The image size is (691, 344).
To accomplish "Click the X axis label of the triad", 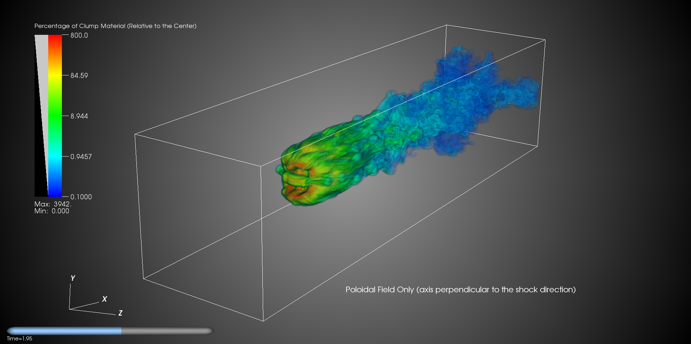I will (104, 299).
